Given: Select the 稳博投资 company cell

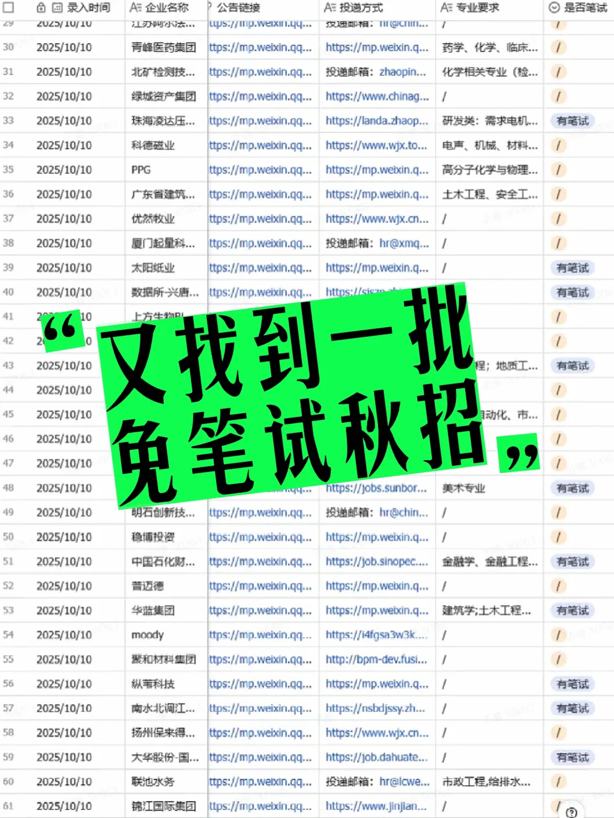Looking at the screenshot, I should pyautogui.click(x=166, y=537).
